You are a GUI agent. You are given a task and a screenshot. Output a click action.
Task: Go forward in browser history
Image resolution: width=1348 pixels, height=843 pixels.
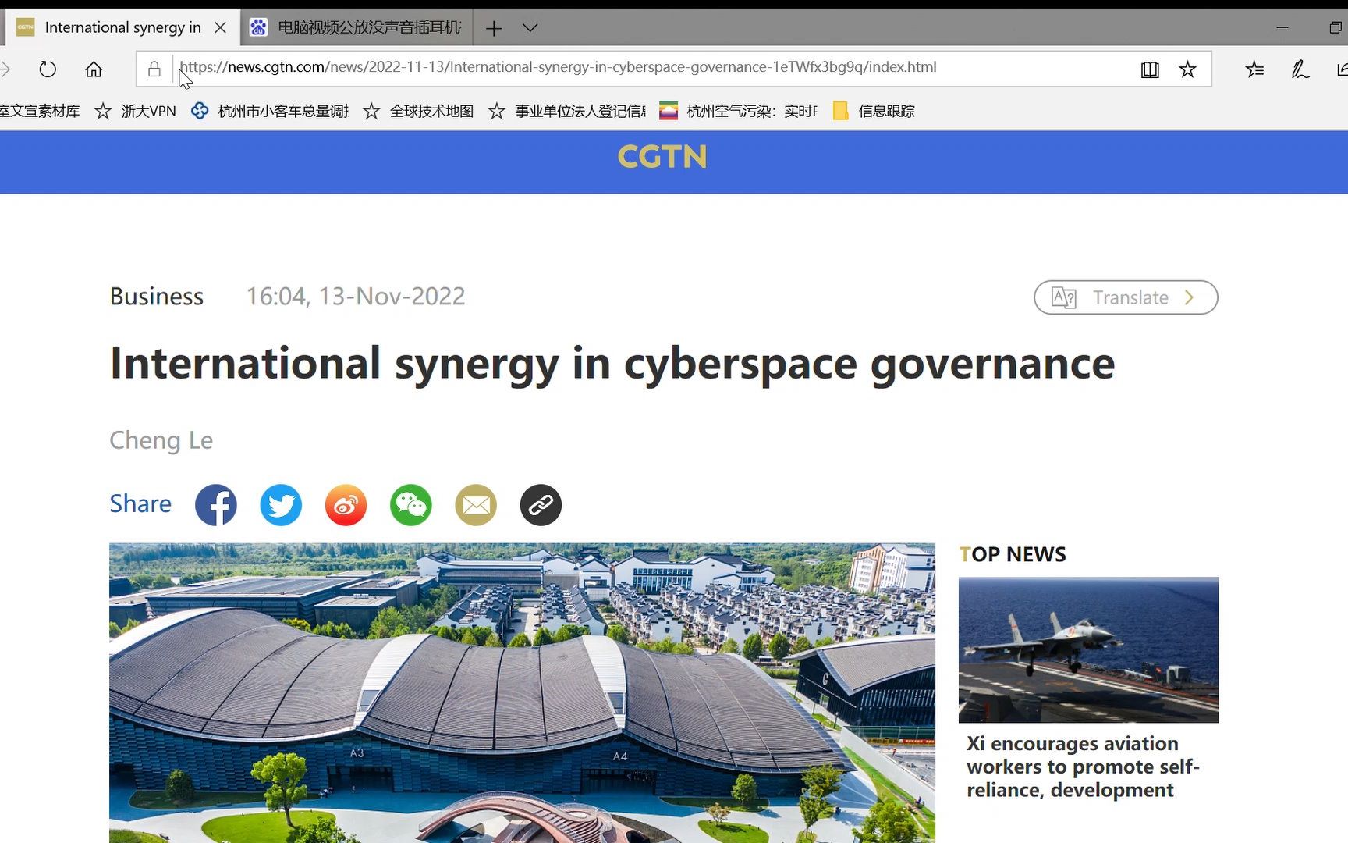5,69
